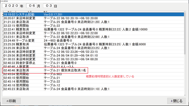Select the 02:45:18 使用開始 row
The width and height of the screenshot is (189, 106).
click(x=94, y=85)
